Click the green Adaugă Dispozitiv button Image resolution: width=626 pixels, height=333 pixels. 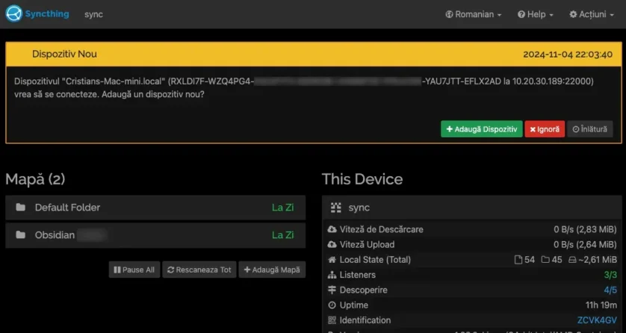pos(481,129)
